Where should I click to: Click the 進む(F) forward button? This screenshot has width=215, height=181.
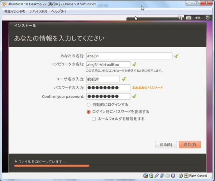pos(190,144)
